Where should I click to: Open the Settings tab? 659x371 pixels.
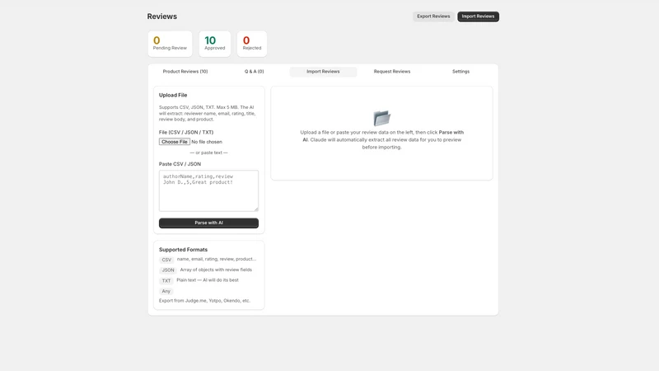[460, 72]
